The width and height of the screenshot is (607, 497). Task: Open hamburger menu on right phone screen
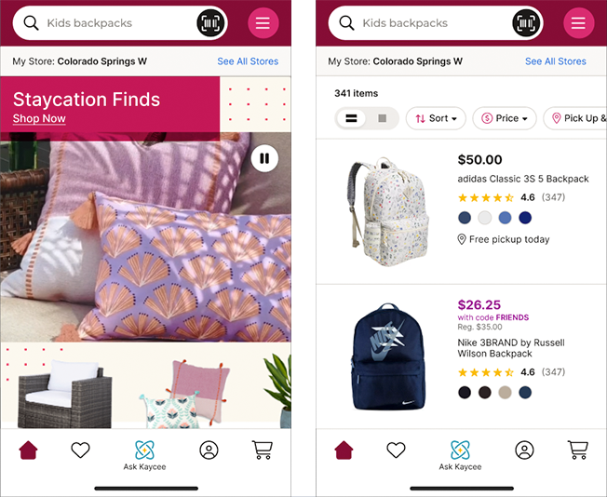(578, 23)
